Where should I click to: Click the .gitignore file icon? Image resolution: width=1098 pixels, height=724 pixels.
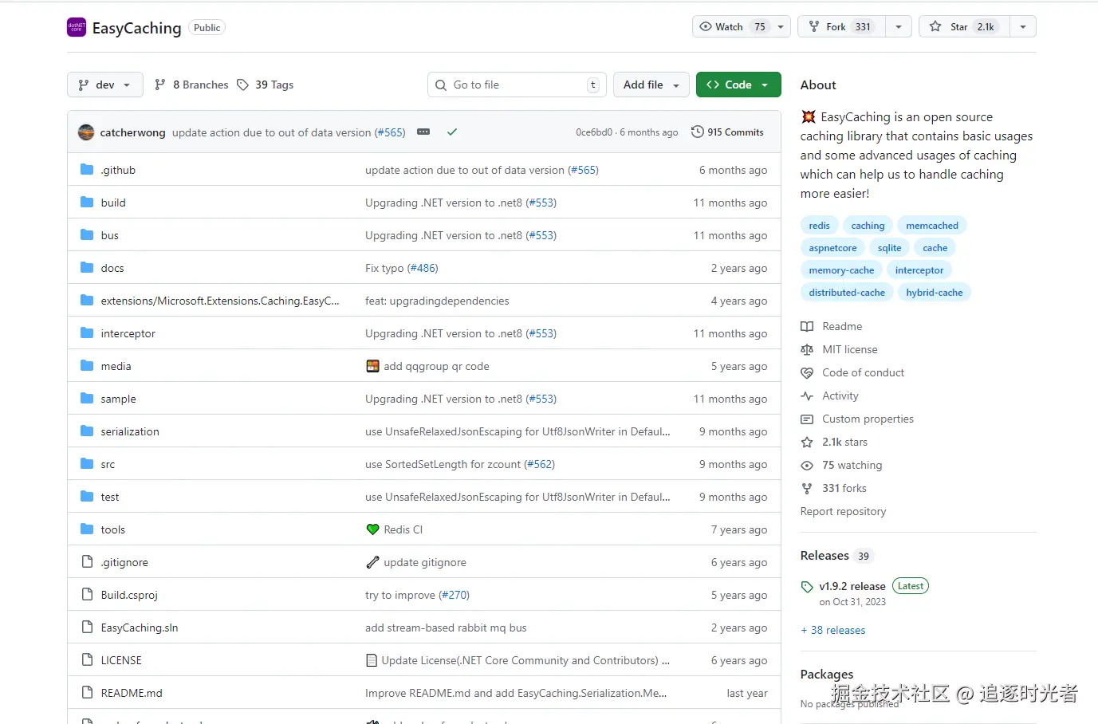pos(87,562)
